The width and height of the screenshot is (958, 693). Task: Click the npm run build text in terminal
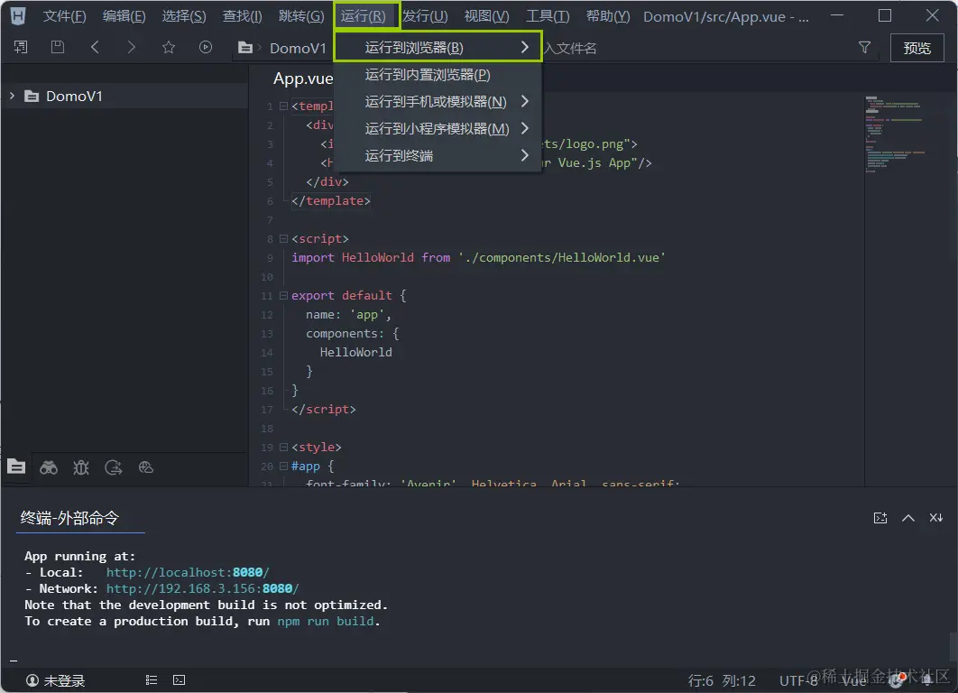click(325, 621)
